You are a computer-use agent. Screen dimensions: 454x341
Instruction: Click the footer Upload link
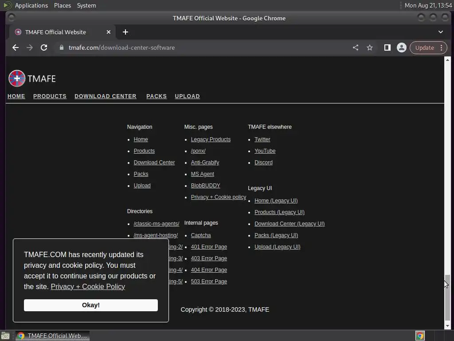[142, 186]
